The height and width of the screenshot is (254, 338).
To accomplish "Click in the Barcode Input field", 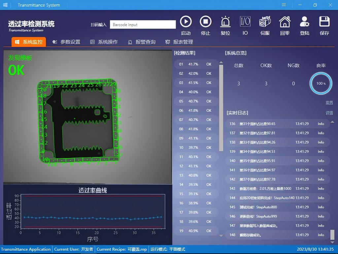I will 143,24.
